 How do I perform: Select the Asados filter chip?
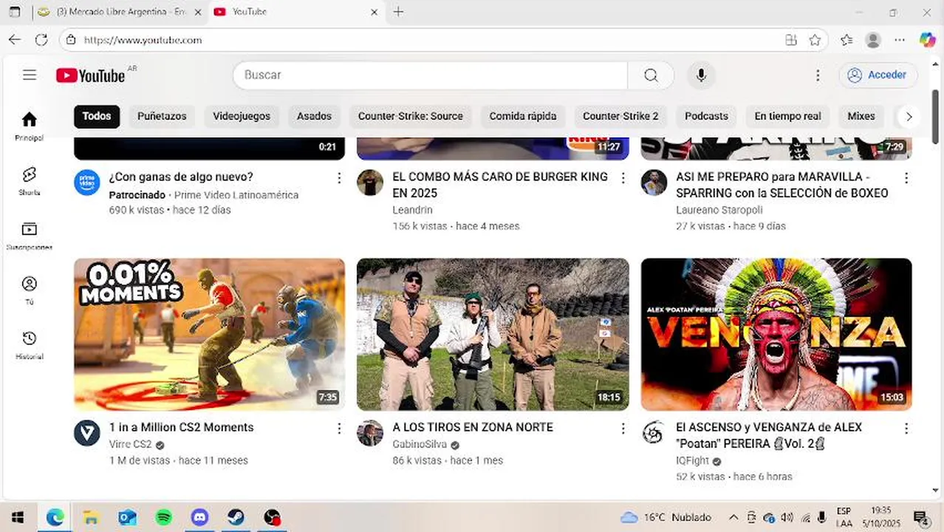pyautogui.click(x=314, y=116)
